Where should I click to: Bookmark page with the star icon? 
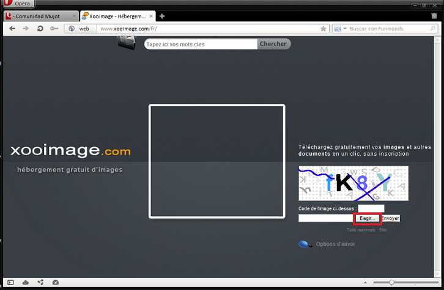[x=324, y=29]
